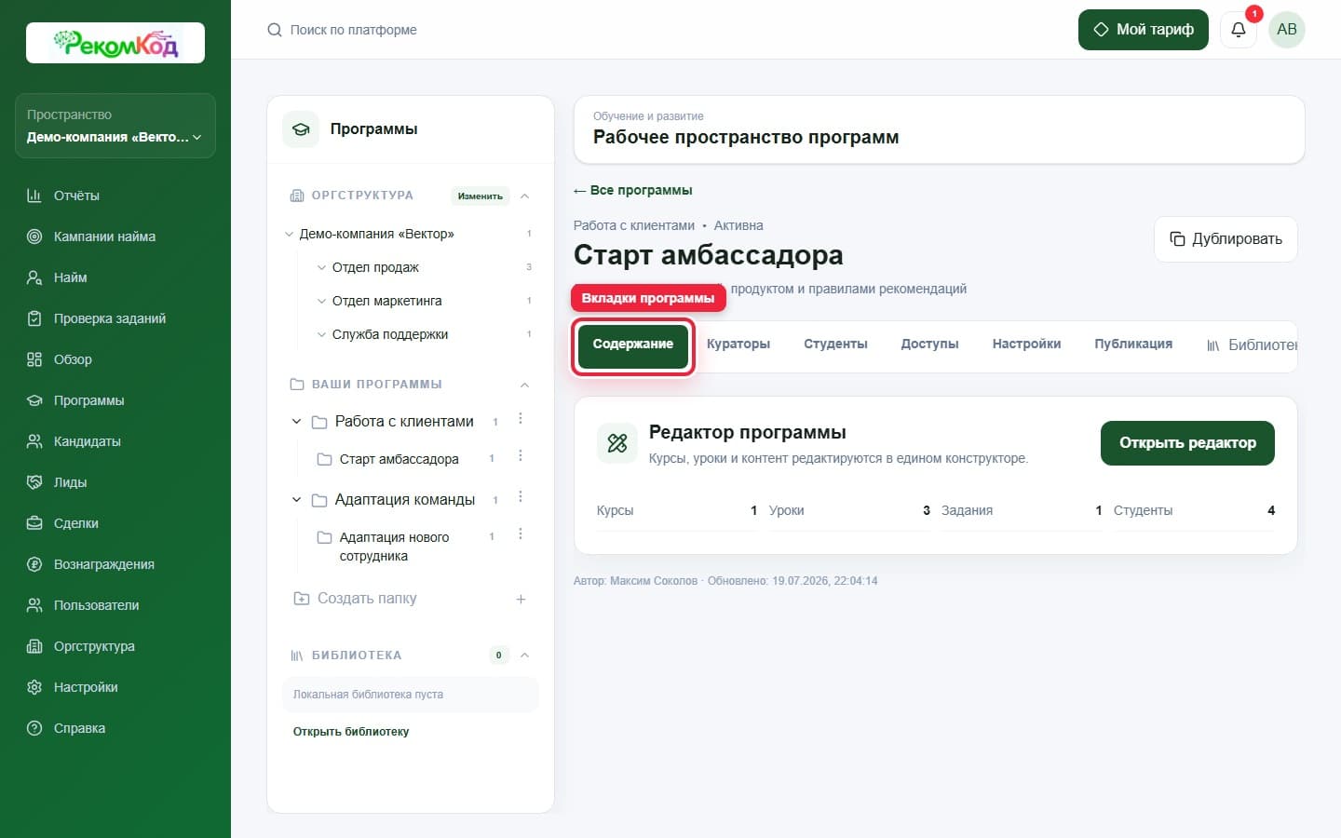Viewport: 1341px width, 838px height.
Task: Click the Лиды handshake icon
Action: (x=34, y=482)
